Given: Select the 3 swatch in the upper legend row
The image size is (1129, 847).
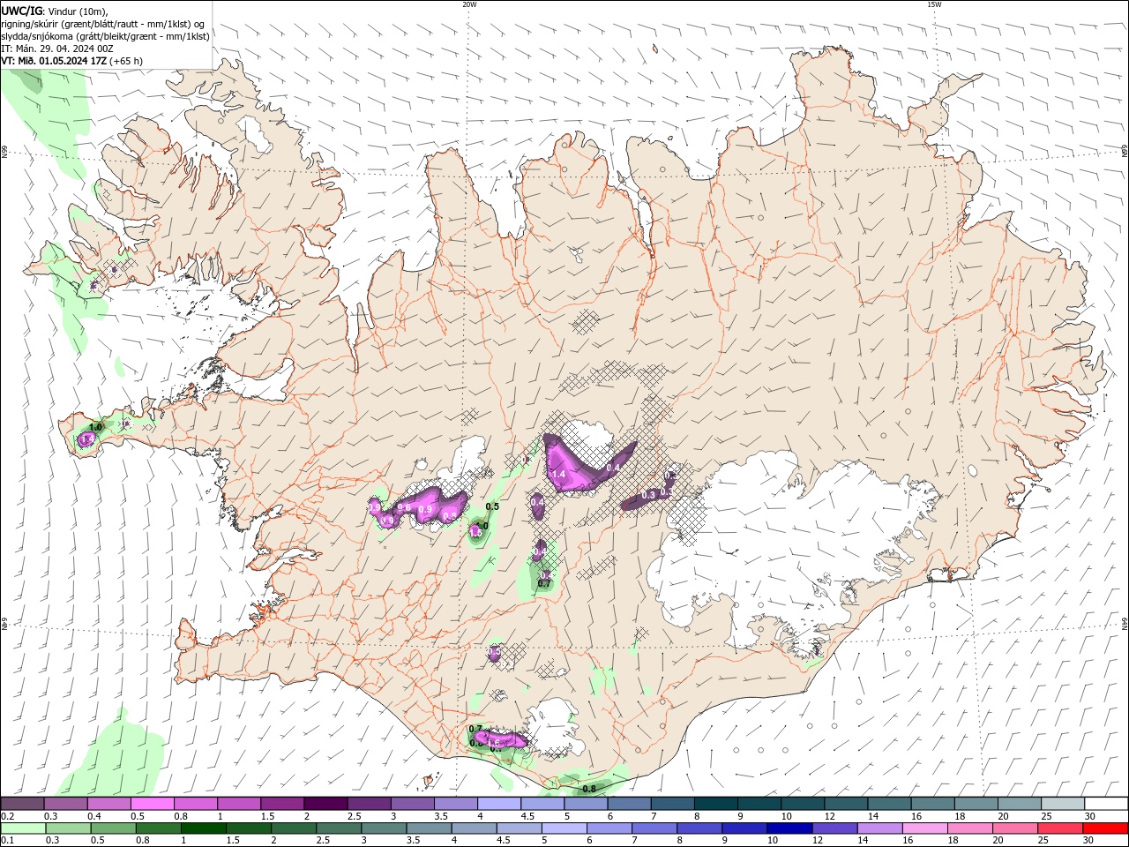Looking at the screenshot, I should click(x=412, y=804).
